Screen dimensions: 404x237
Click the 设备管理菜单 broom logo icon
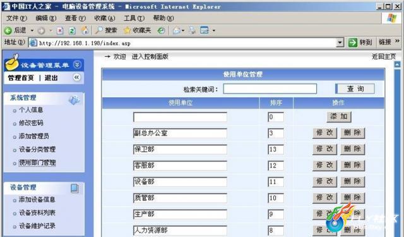pyautogui.click(x=12, y=62)
